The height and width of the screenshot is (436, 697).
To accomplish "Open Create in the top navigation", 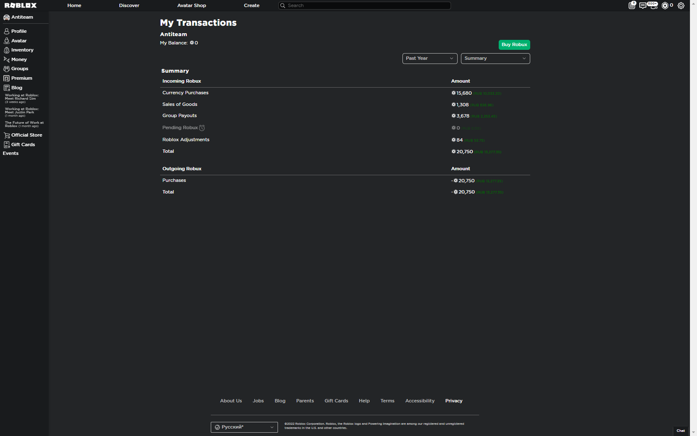I will tap(252, 5).
